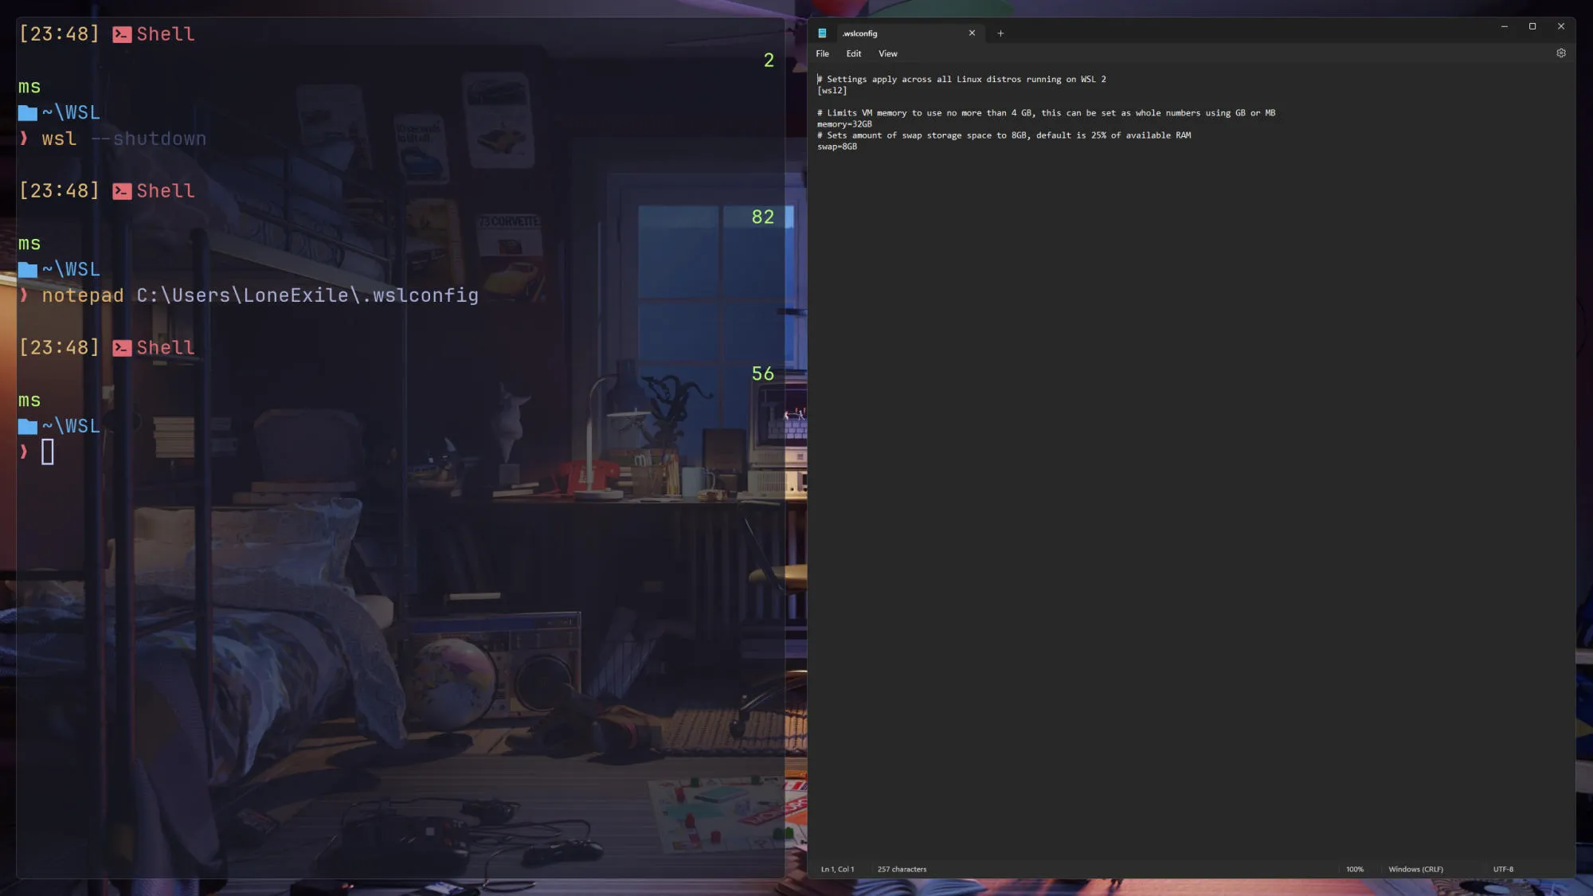The height and width of the screenshot is (896, 1593).
Task: Place cursor on the swap=8GB line
Action: pyautogui.click(x=838, y=147)
